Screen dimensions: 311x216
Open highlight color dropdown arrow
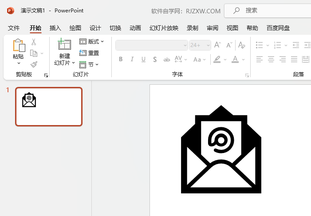click(225, 59)
